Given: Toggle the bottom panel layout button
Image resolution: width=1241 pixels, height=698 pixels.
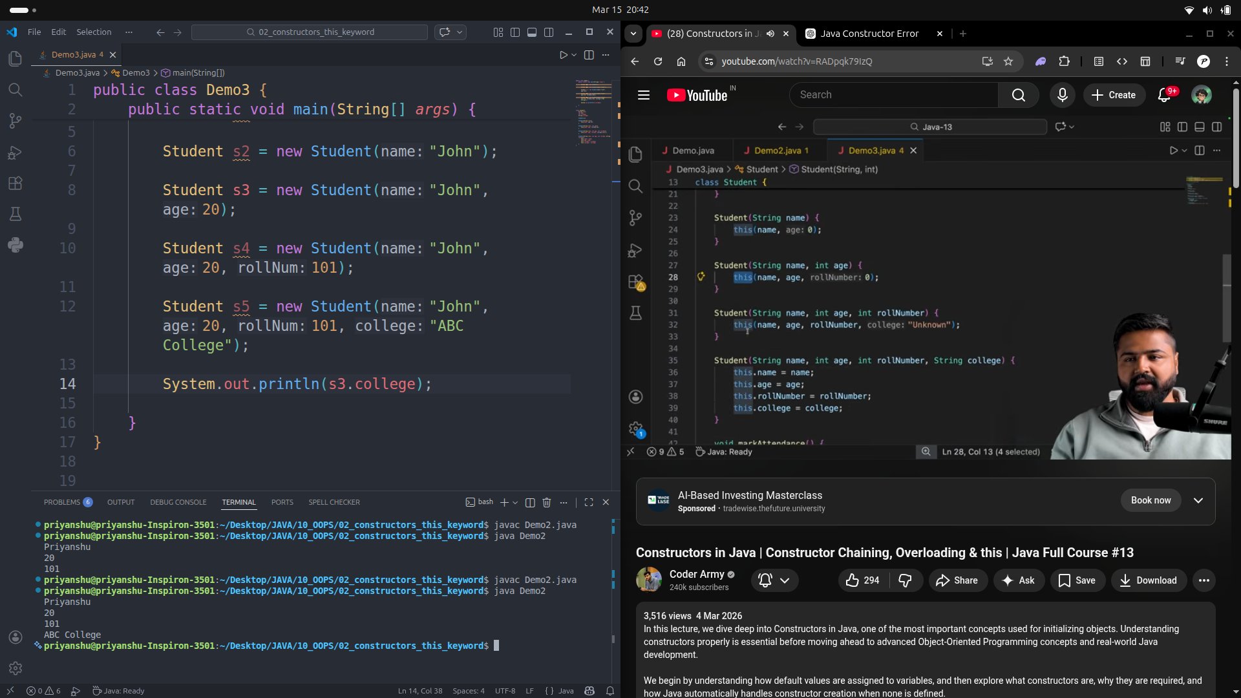Looking at the screenshot, I should (x=531, y=32).
